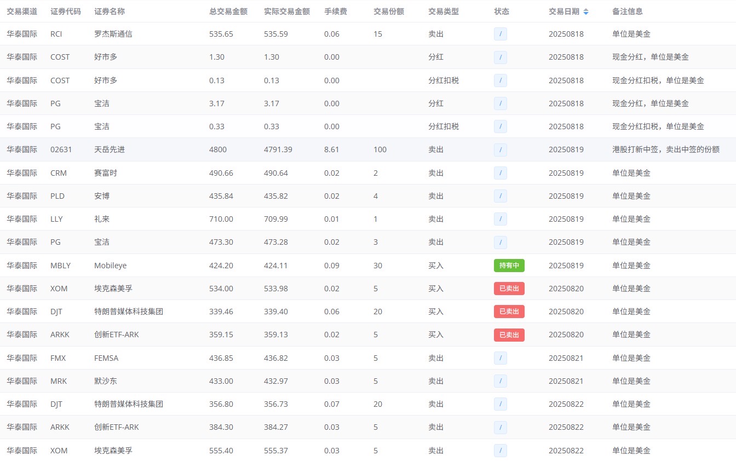Select the MBLY security code cell
Image resolution: width=736 pixels, height=461 pixels.
[61, 266]
